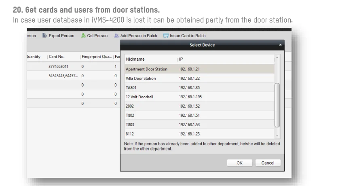338x186 pixels.
Task: Click the device list scrollbar thumb
Action: tap(277, 105)
